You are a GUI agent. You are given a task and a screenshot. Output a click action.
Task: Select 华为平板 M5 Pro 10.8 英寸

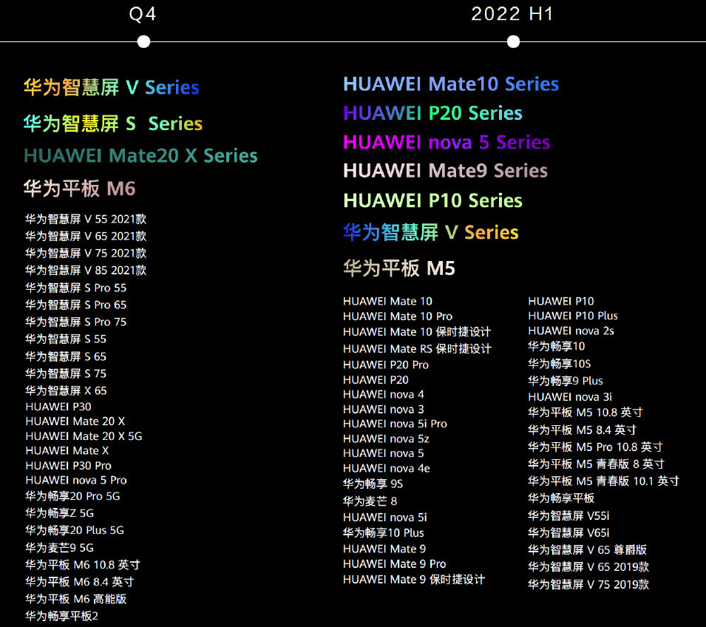[596, 447]
